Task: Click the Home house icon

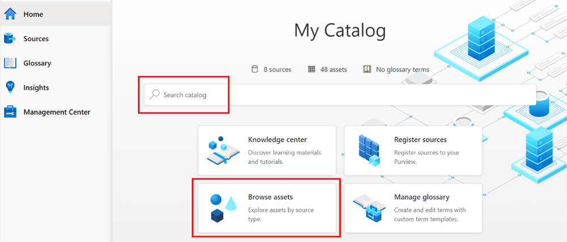Action: point(10,14)
